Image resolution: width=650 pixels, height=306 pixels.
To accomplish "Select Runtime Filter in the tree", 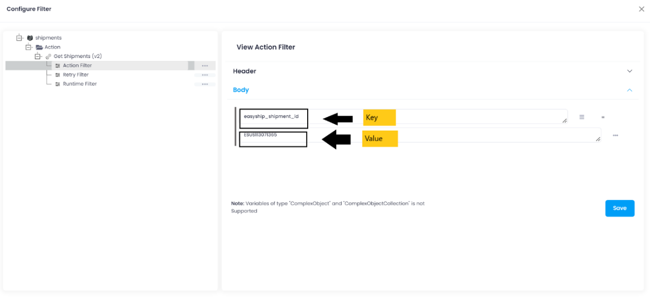I will pyautogui.click(x=80, y=84).
